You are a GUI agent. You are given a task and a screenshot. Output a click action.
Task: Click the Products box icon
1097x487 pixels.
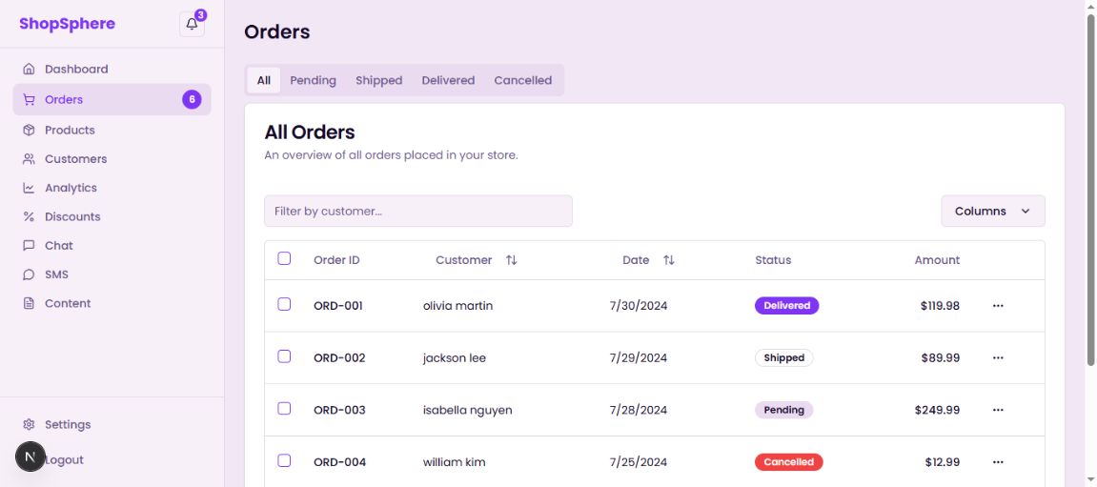(x=29, y=131)
